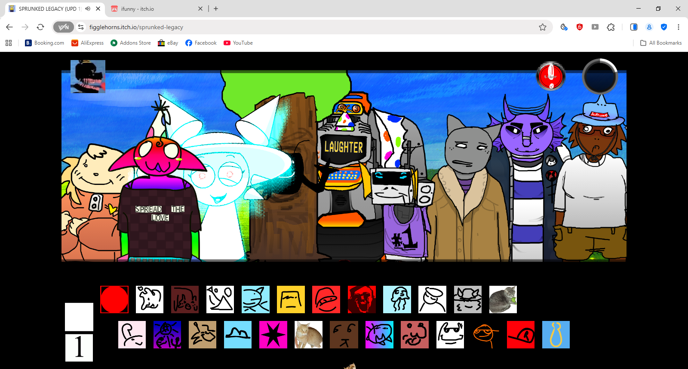Select the orange tabby cat photo icon

click(308, 335)
